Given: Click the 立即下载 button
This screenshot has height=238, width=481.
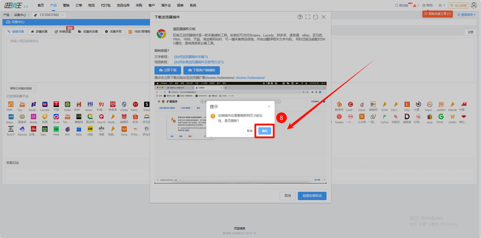Looking at the screenshot, I should click(x=168, y=70).
